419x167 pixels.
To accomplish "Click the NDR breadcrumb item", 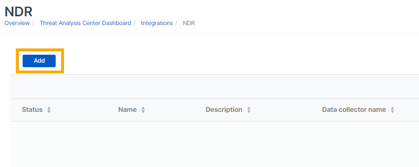I will [x=189, y=23].
